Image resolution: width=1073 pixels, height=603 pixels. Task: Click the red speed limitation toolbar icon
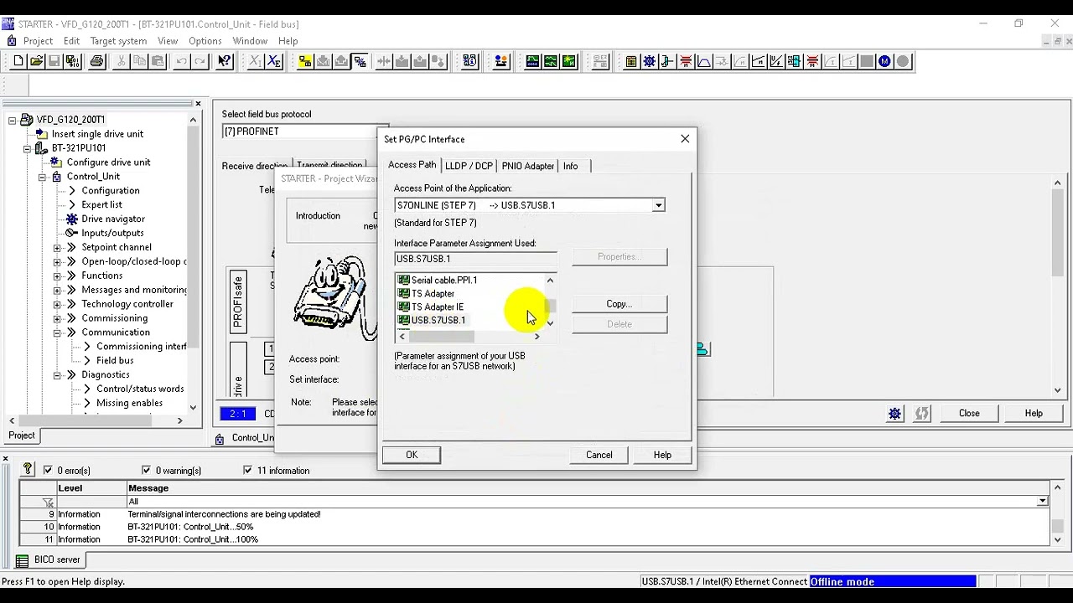[686, 61]
